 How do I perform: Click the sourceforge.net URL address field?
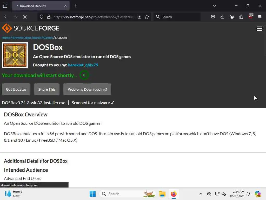click(x=93, y=17)
